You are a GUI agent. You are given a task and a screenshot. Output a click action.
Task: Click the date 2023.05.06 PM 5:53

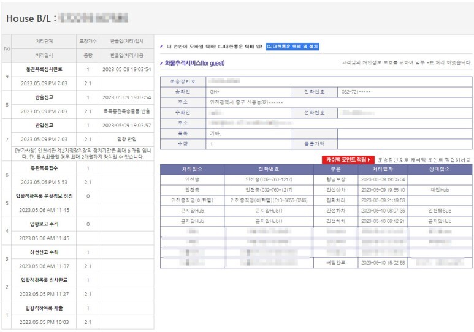tap(44, 182)
